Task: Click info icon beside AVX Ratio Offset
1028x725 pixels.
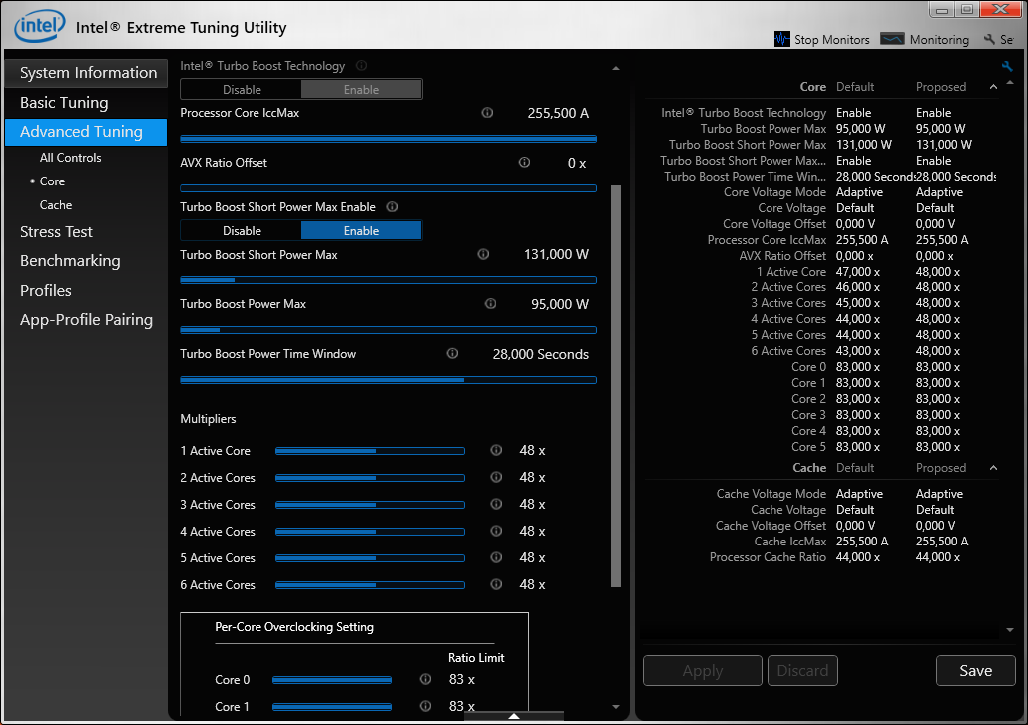Action: [x=525, y=163]
